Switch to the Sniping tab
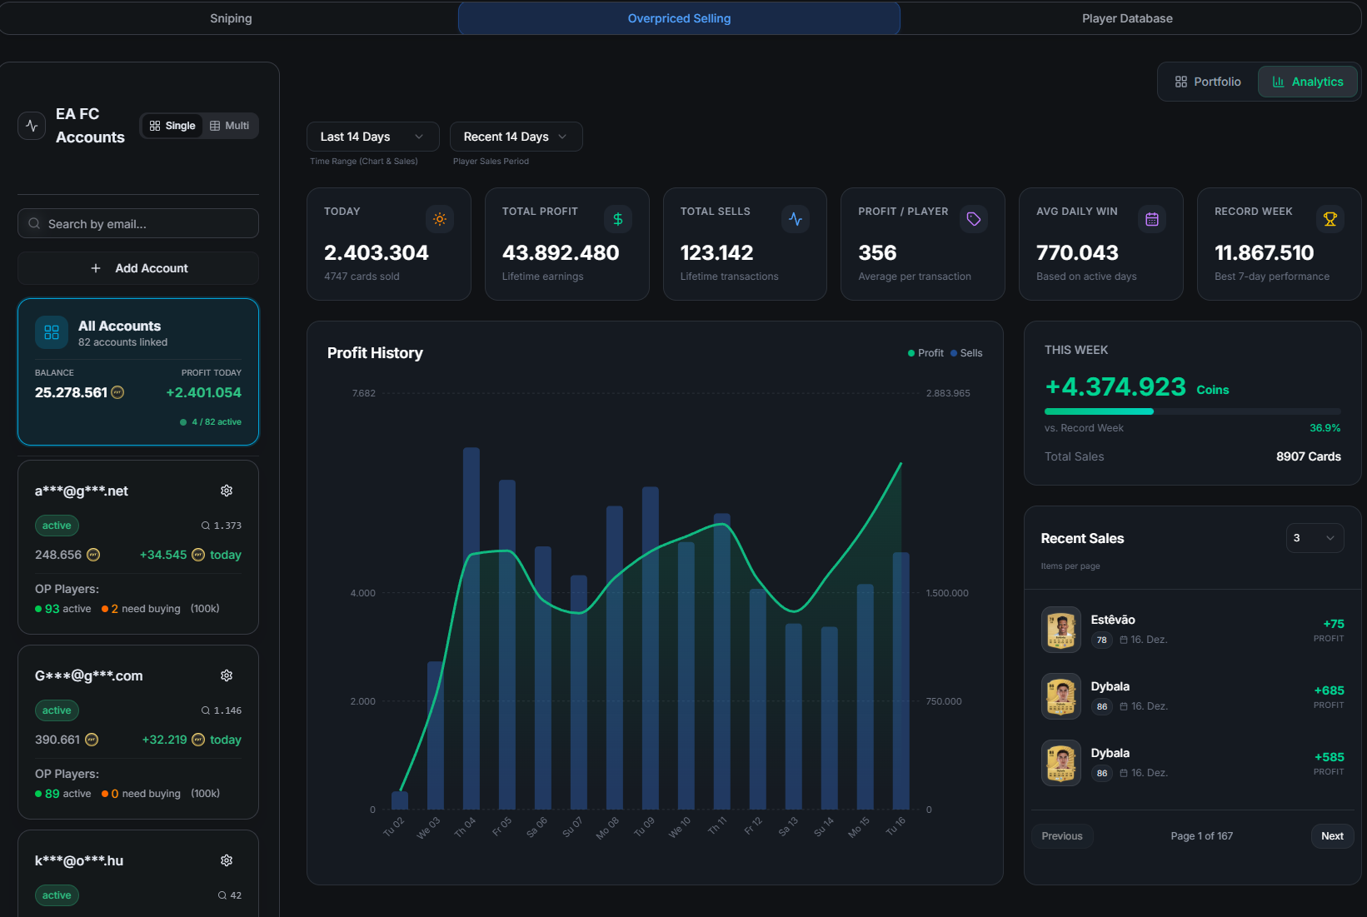The width and height of the screenshot is (1367, 917). point(231,18)
